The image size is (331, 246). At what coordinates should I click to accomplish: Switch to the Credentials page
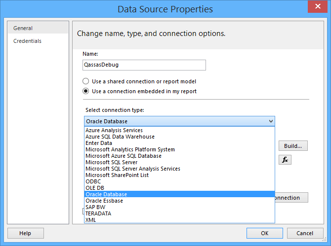point(38,41)
